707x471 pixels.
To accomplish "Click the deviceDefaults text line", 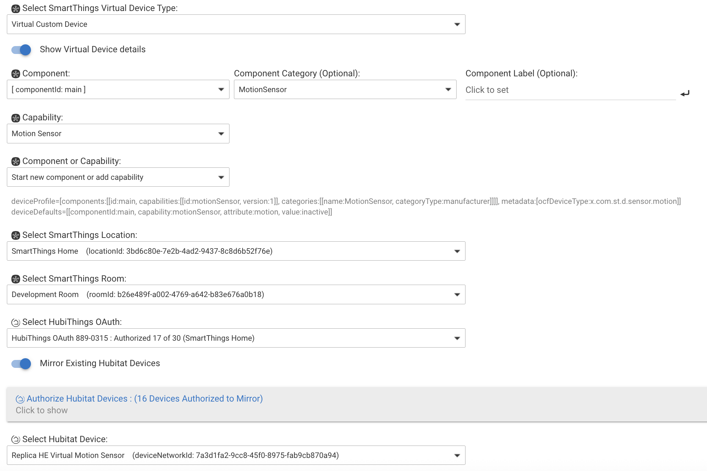I will click(172, 212).
